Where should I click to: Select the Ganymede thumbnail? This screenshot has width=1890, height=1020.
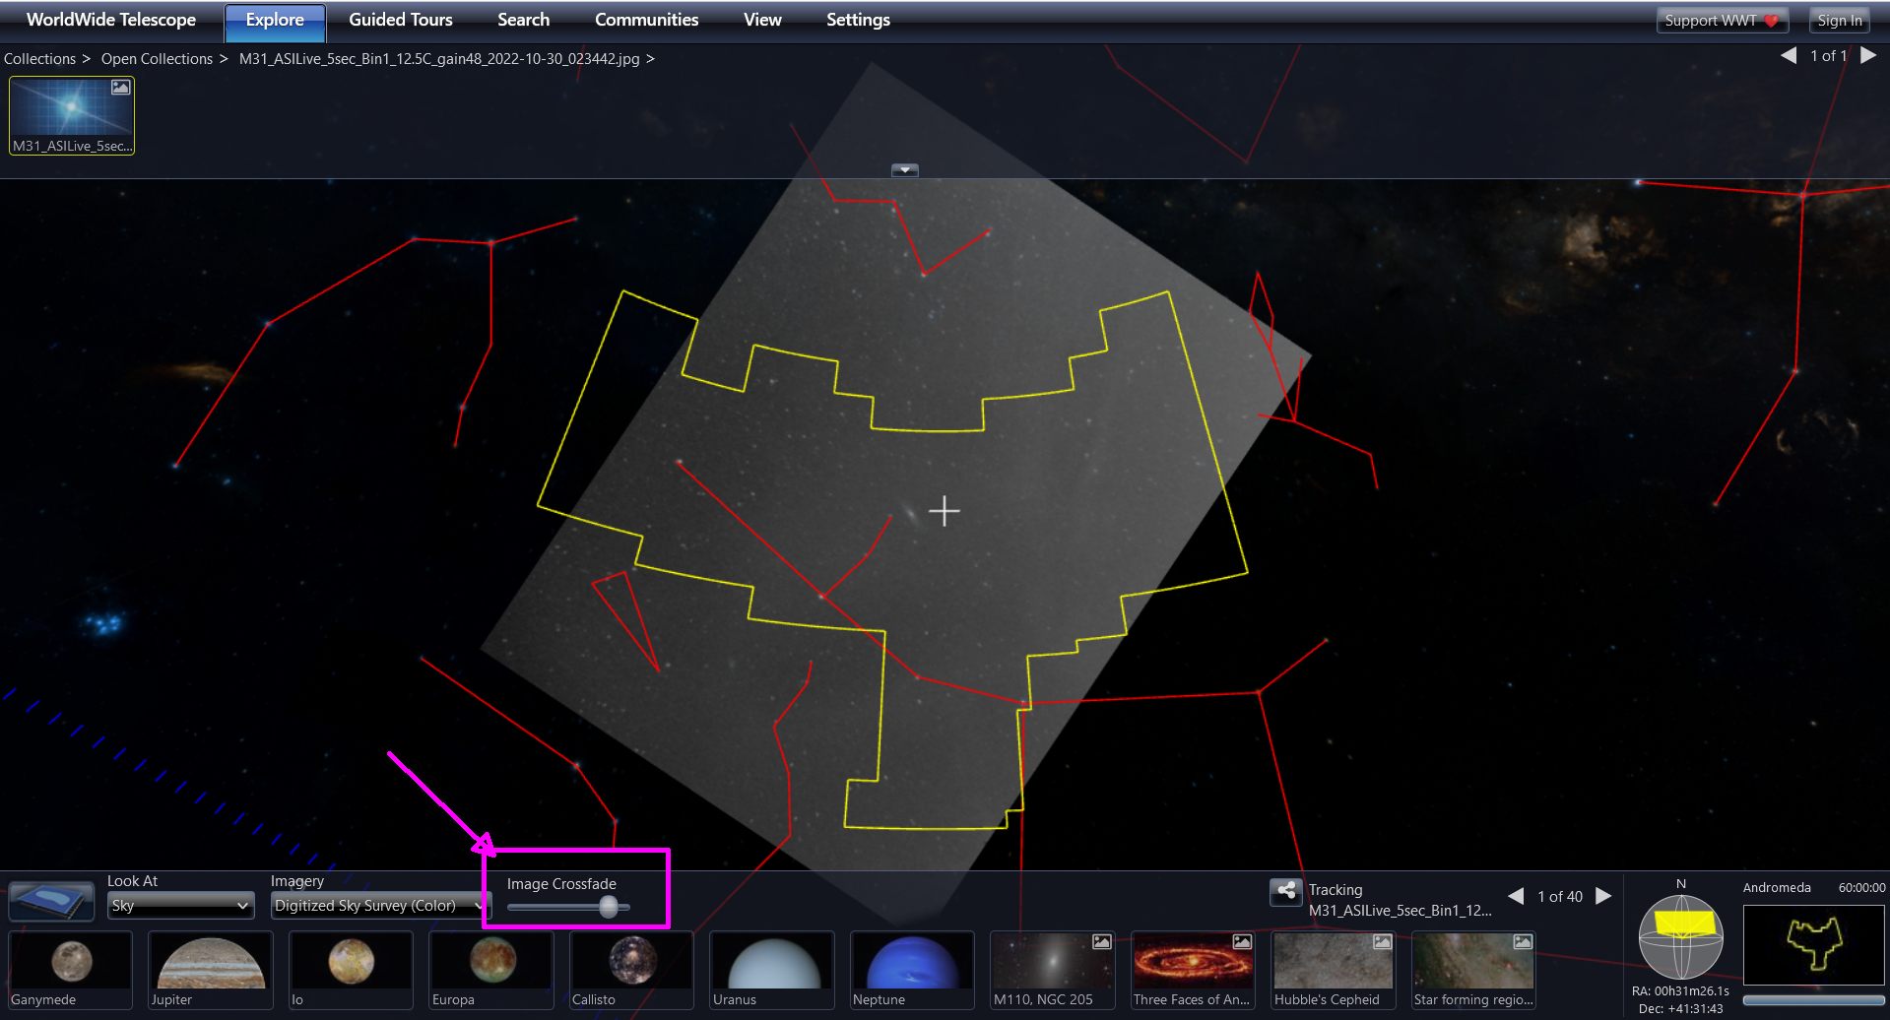(70, 970)
